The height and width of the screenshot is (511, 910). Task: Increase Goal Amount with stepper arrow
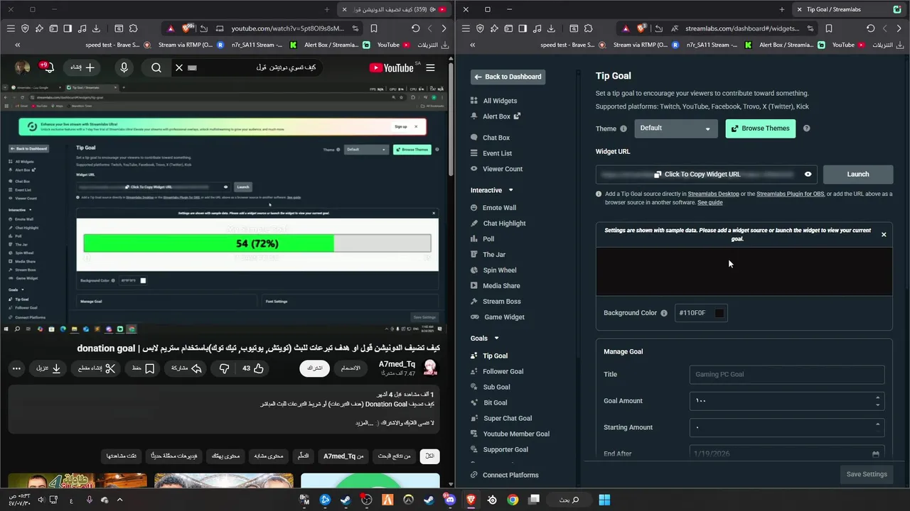click(877, 397)
